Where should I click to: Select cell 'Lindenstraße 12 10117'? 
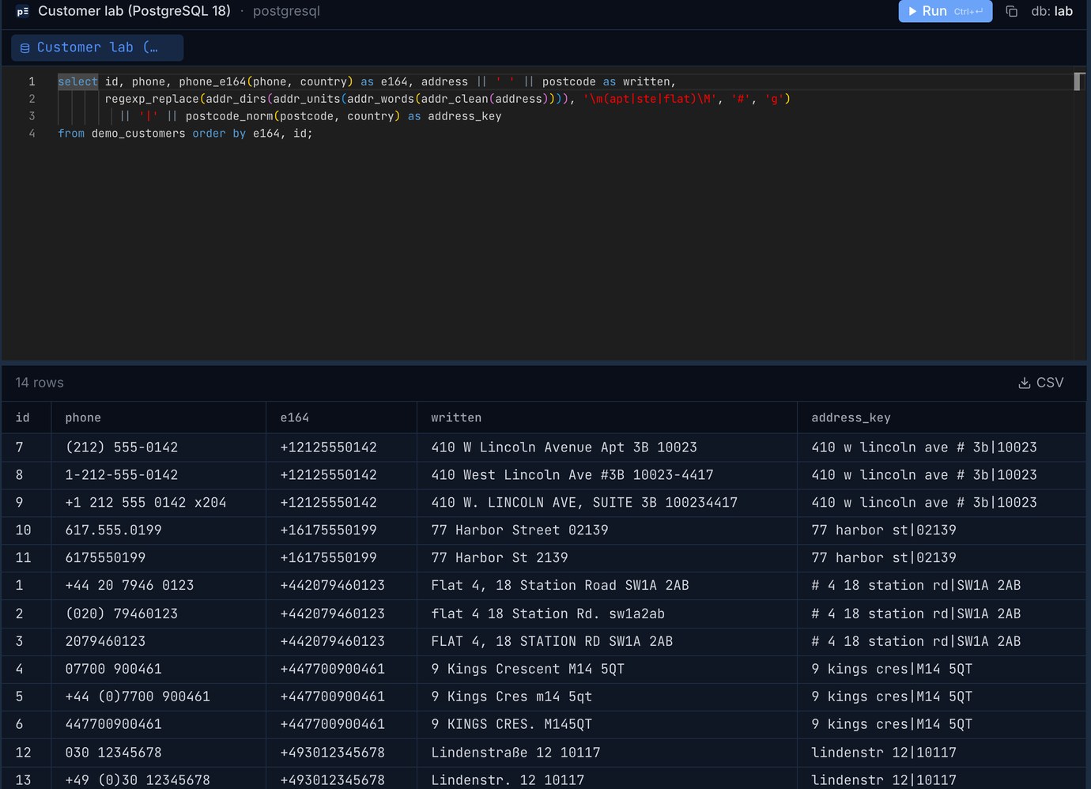pos(606,753)
